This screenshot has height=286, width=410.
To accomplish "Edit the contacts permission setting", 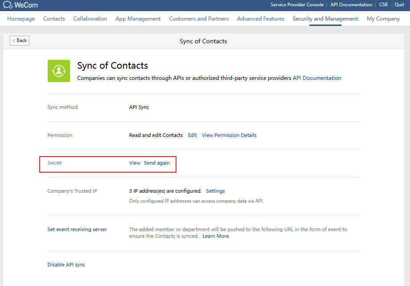I will click(192, 135).
